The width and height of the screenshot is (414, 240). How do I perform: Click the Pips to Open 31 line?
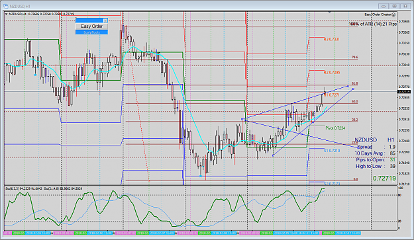[x=376, y=159]
